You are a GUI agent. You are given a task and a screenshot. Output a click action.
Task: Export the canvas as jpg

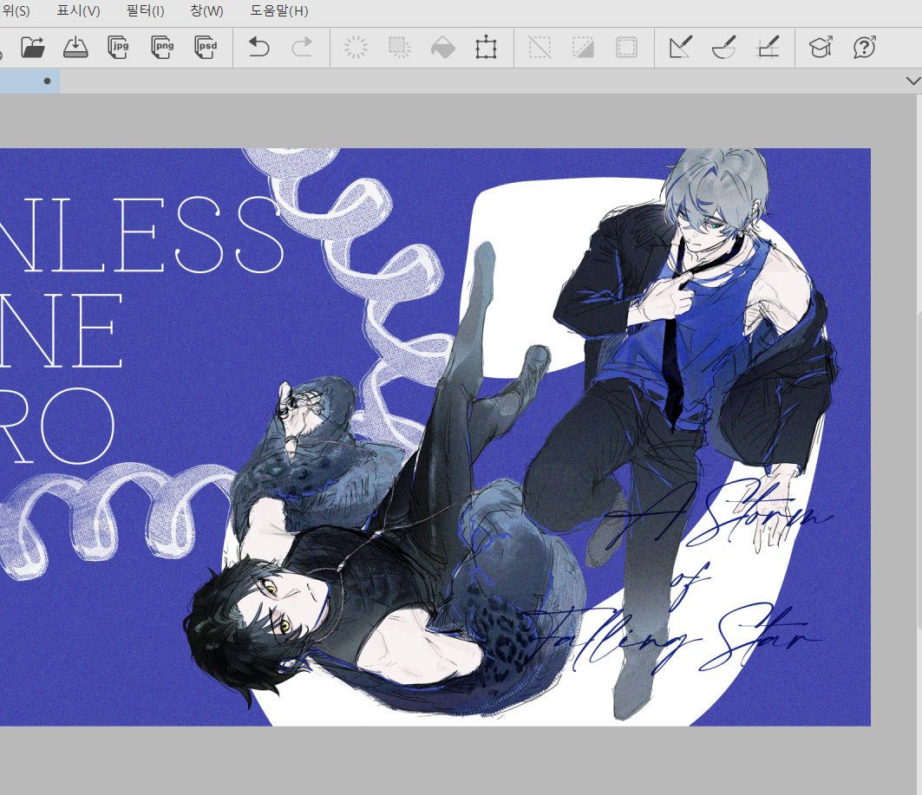coord(119,47)
